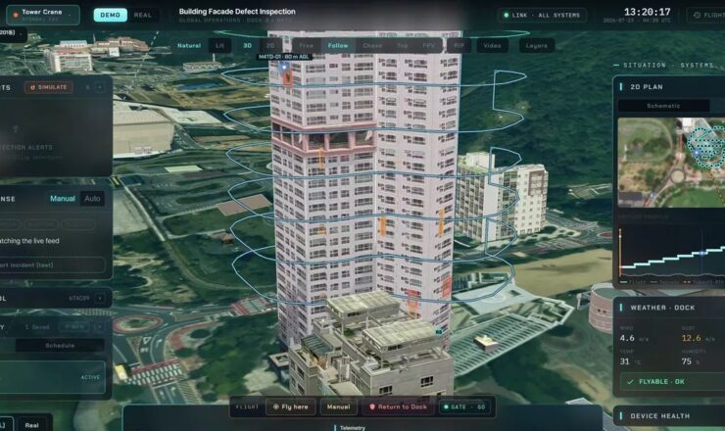Open the Video view
Screen dimensions: 725x431
click(x=492, y=45)
